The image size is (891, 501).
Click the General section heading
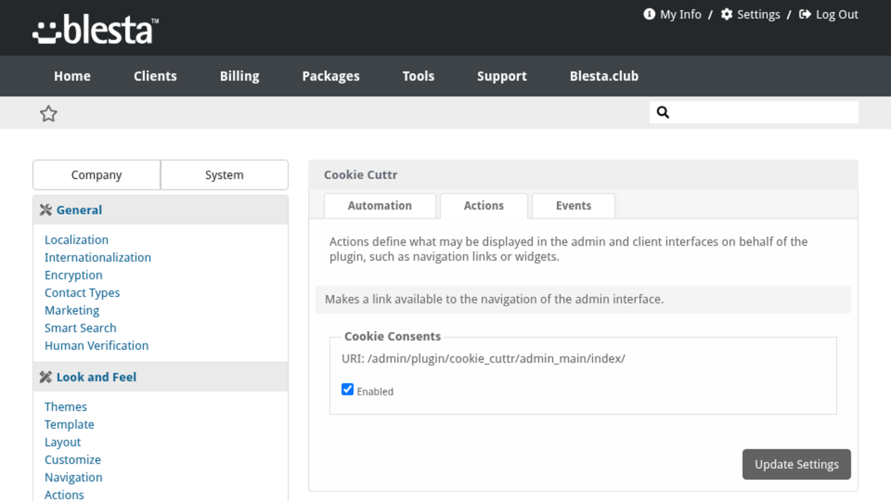79,210
